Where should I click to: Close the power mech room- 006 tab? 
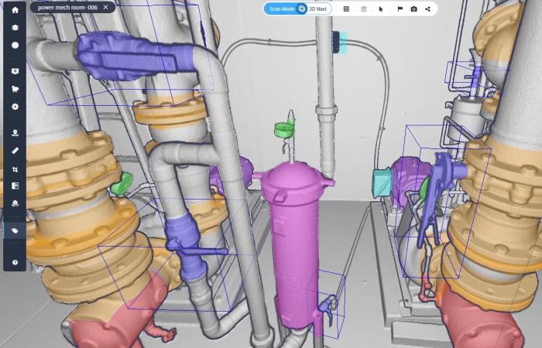coord(106,7)
